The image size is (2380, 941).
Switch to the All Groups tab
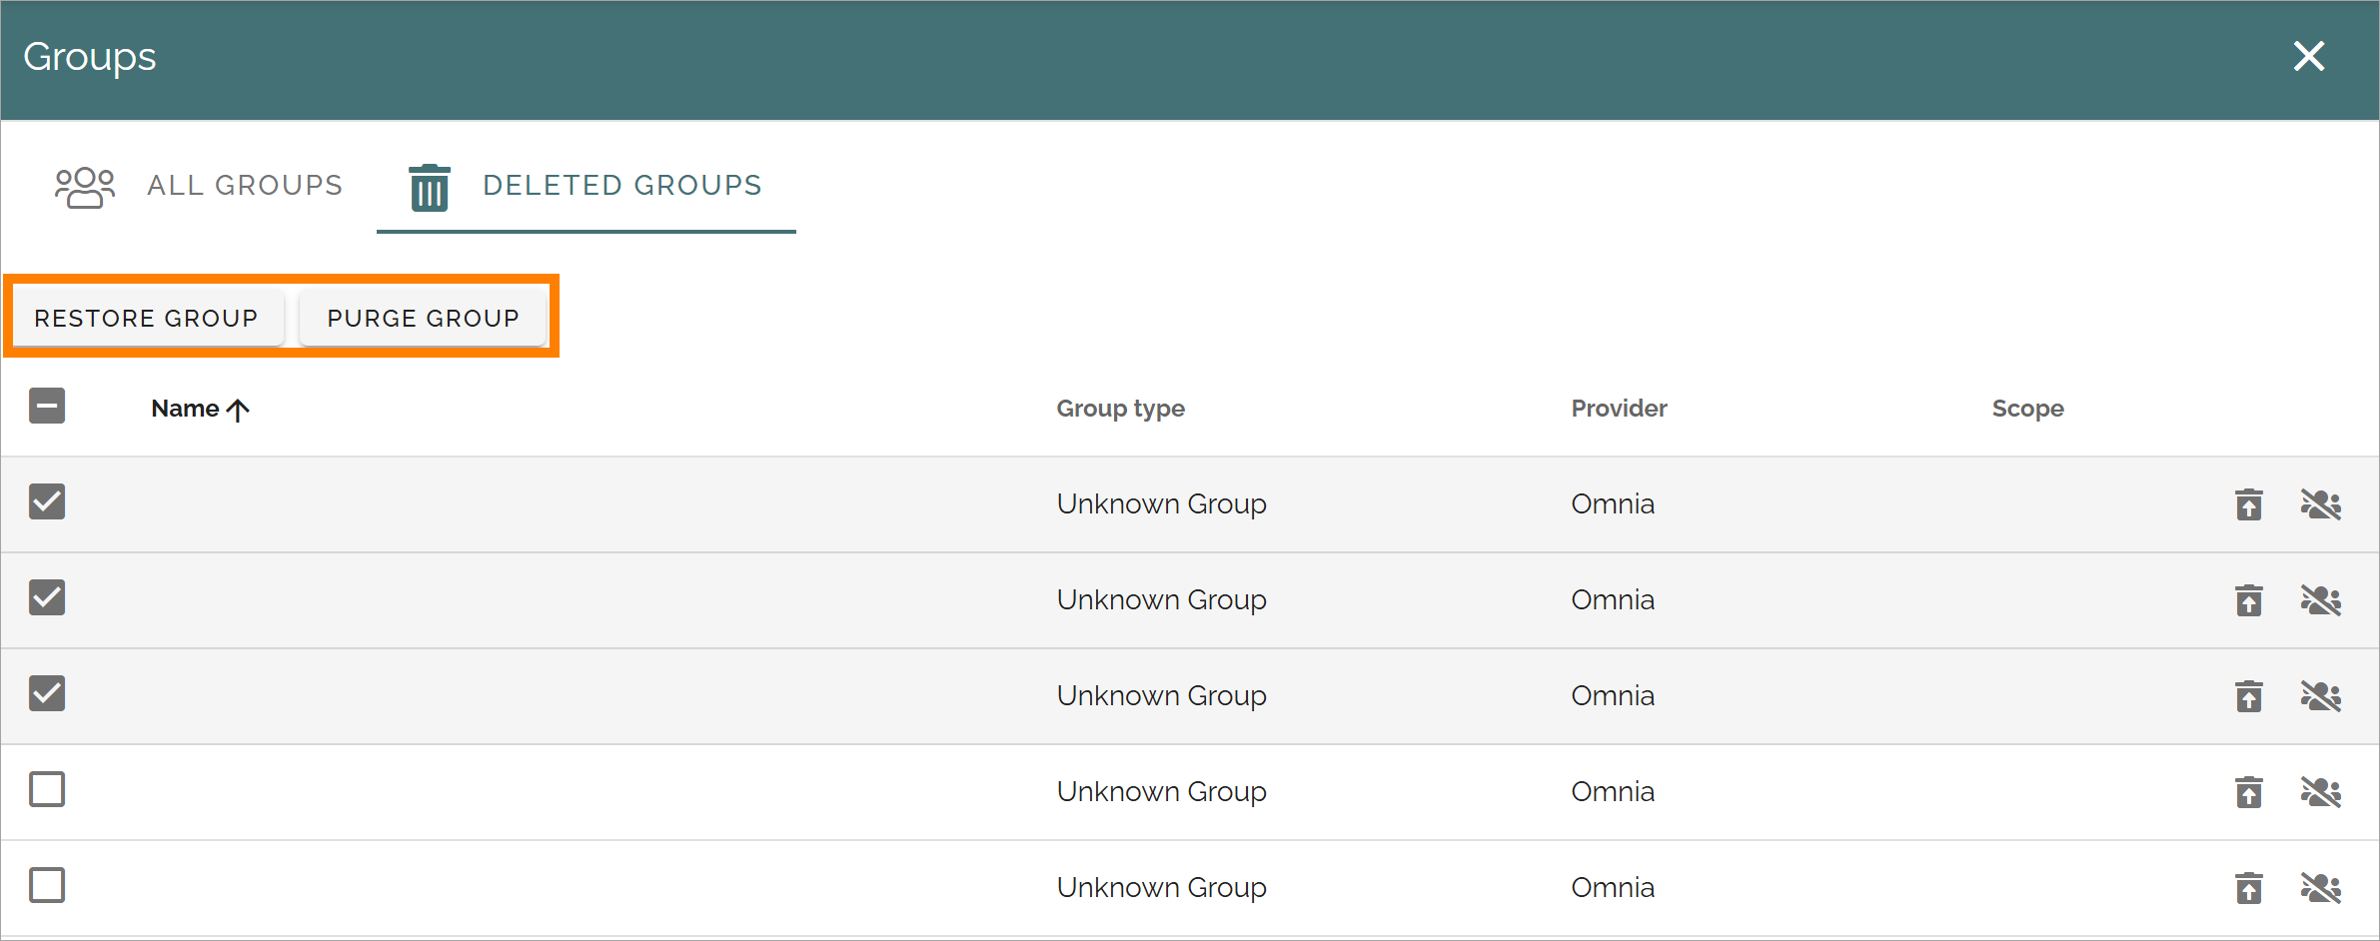coord(198,186)
